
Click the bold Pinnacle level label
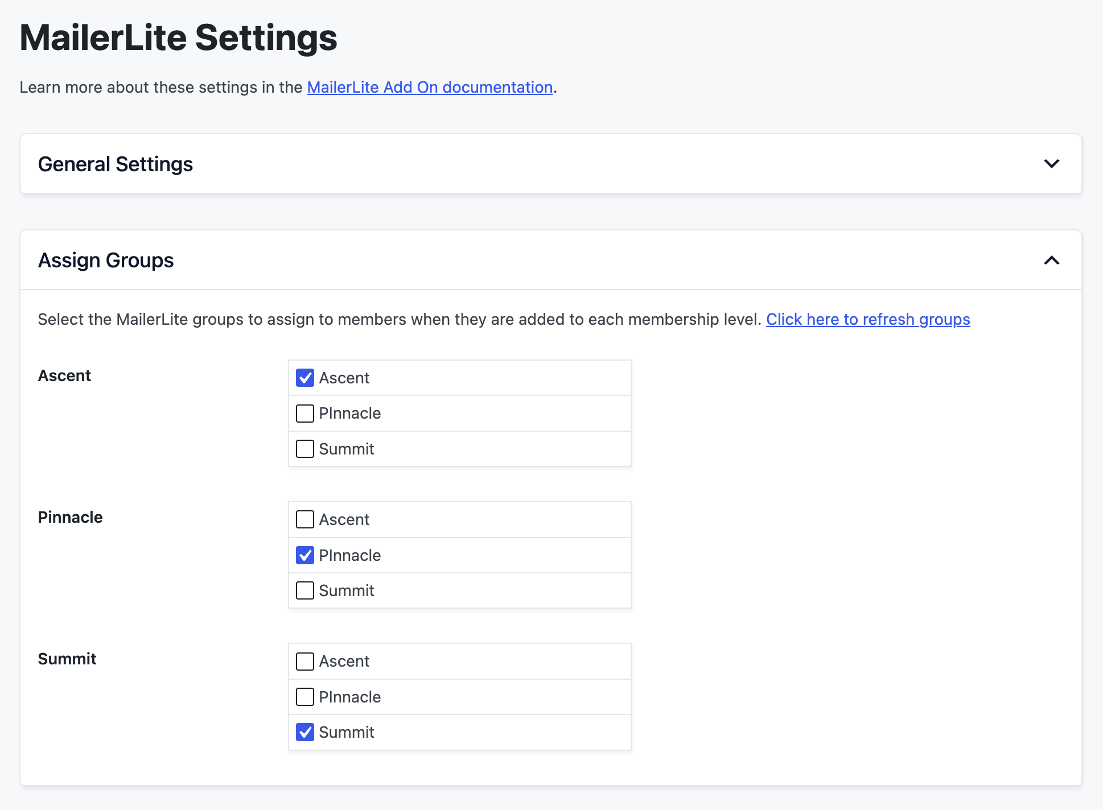point(70,517)
